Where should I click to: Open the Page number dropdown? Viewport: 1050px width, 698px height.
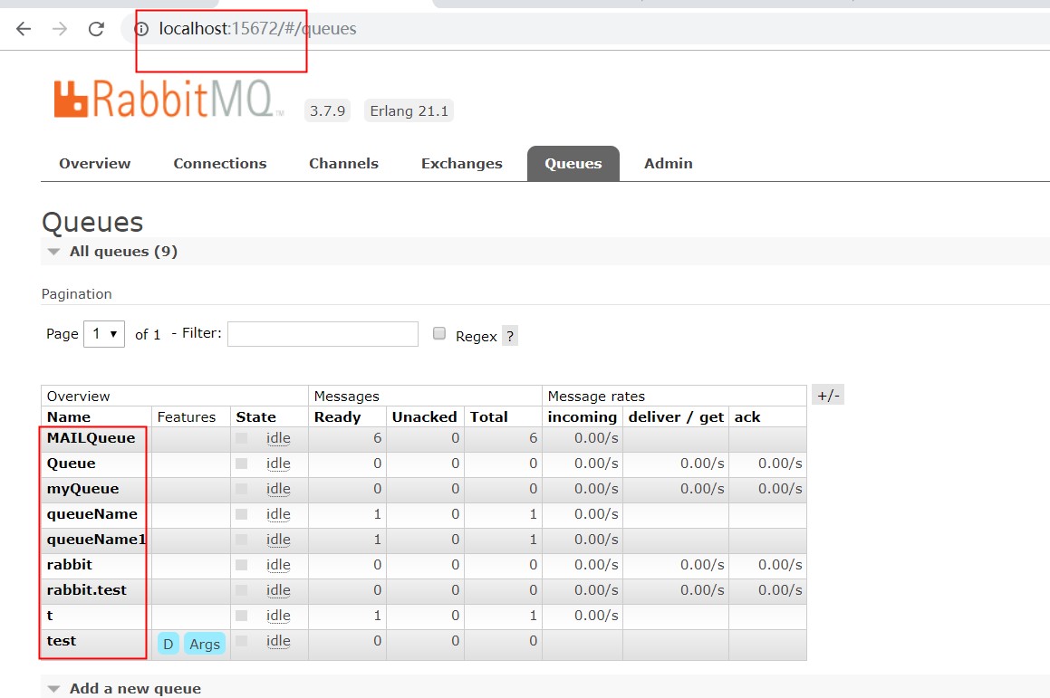[104, 334]
